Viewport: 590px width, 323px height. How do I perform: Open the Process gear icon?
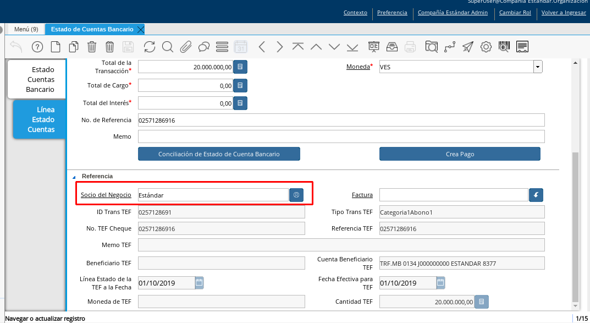point(486,47)
